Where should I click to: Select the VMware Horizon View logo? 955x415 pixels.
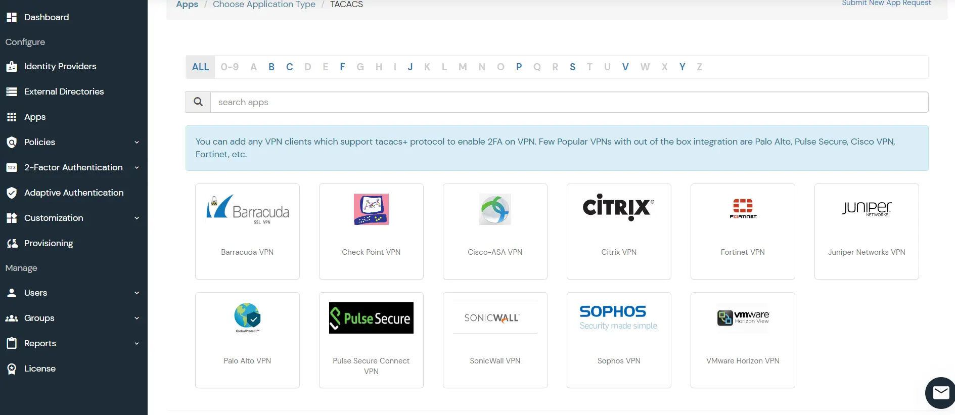(743, 318)
